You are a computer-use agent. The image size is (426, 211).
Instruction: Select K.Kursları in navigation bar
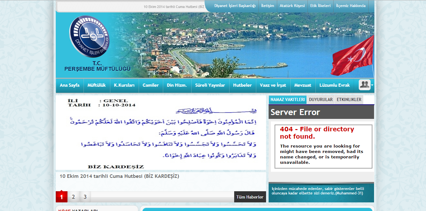124,85
